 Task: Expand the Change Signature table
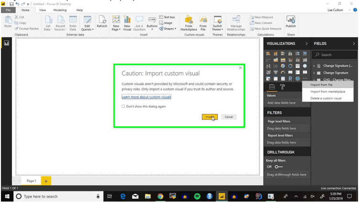click(x=314, y=73)
